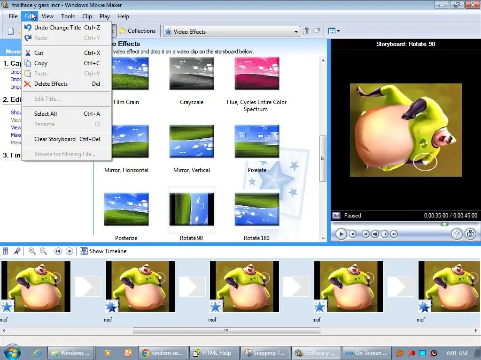Click the storyboard Zoom Out magnifier
This screenshot has height=360, width=481.
coord(44,251)
